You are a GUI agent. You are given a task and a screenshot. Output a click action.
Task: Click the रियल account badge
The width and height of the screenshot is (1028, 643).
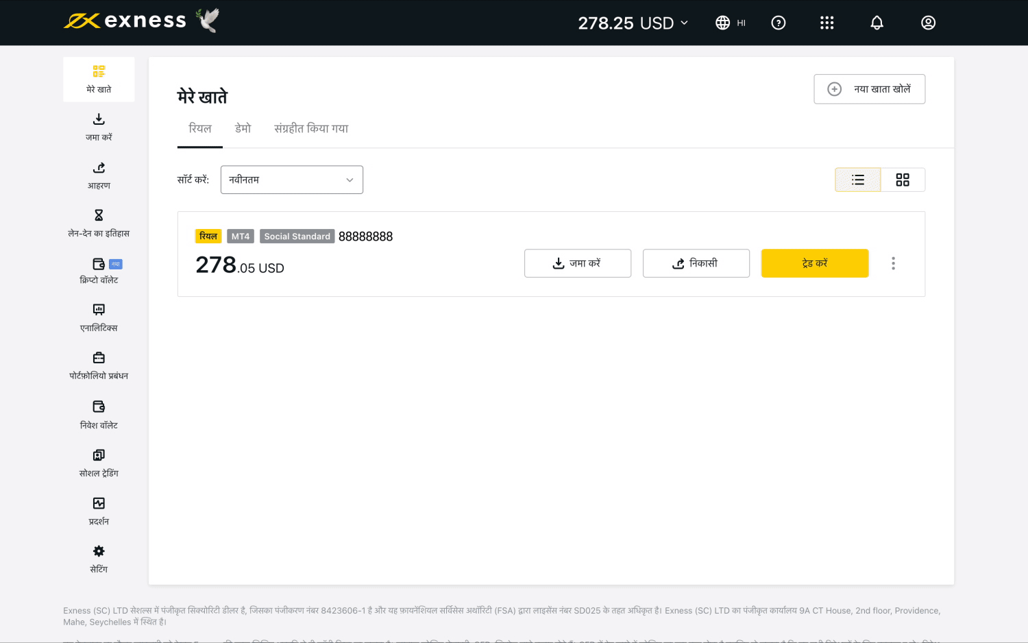point(208,236)
